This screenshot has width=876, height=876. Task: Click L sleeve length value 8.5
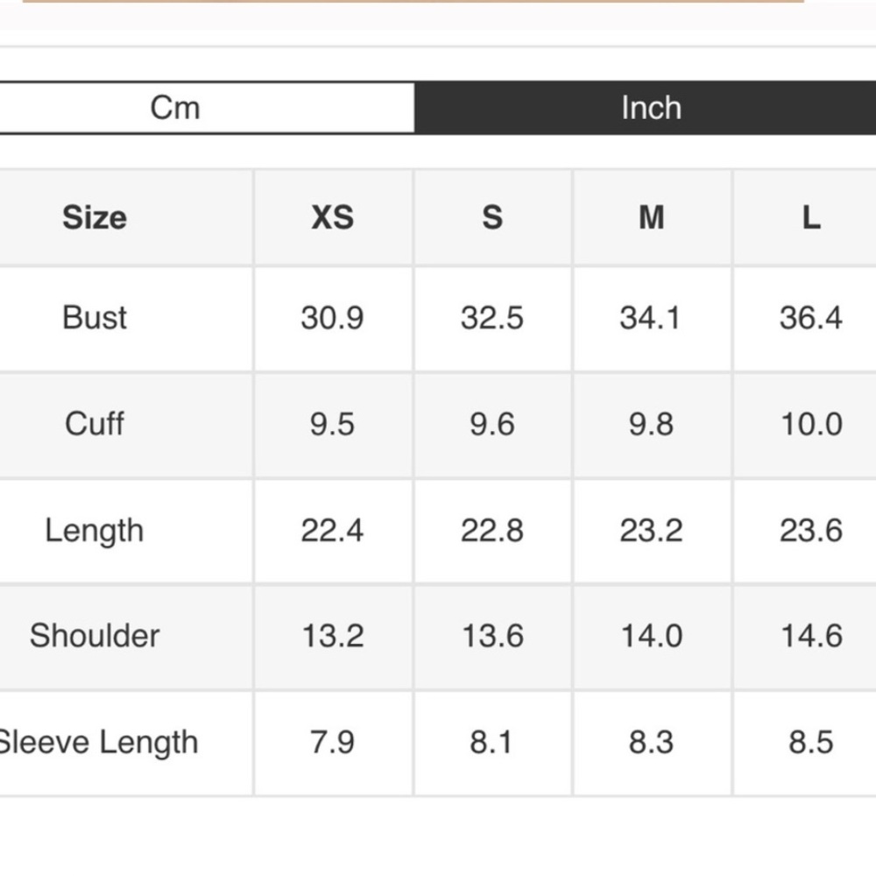811,743
